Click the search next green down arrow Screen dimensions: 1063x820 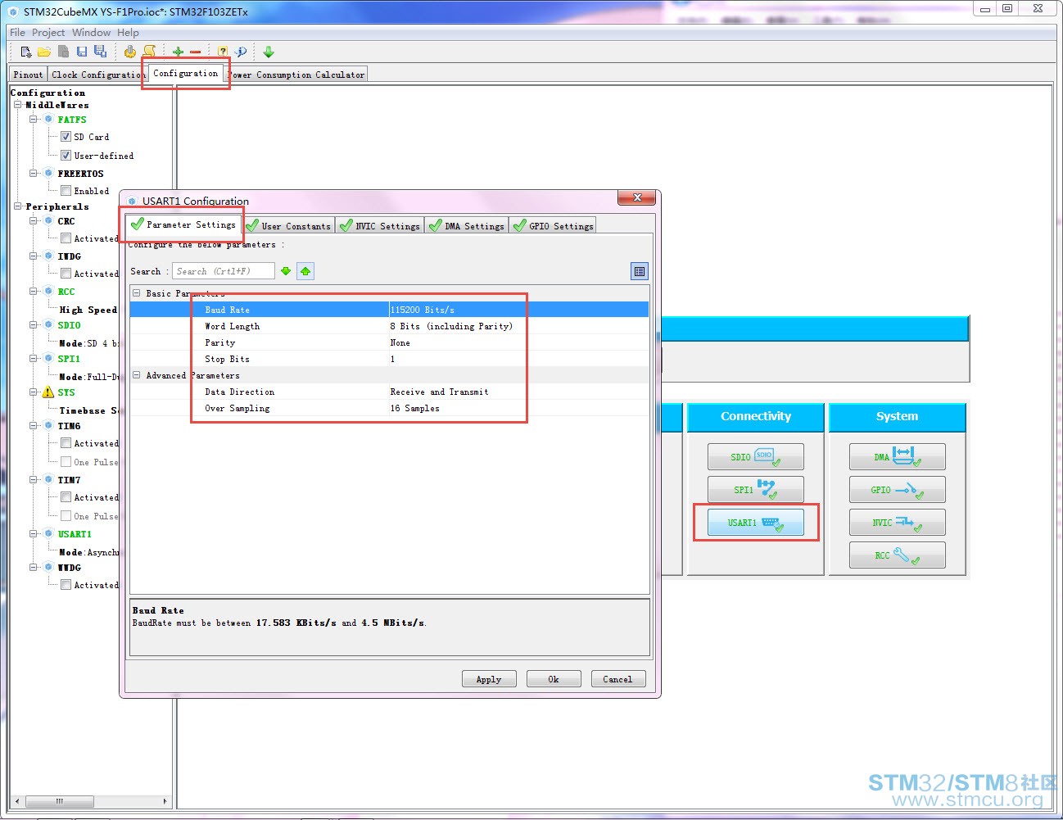click(x=286, y=271)
